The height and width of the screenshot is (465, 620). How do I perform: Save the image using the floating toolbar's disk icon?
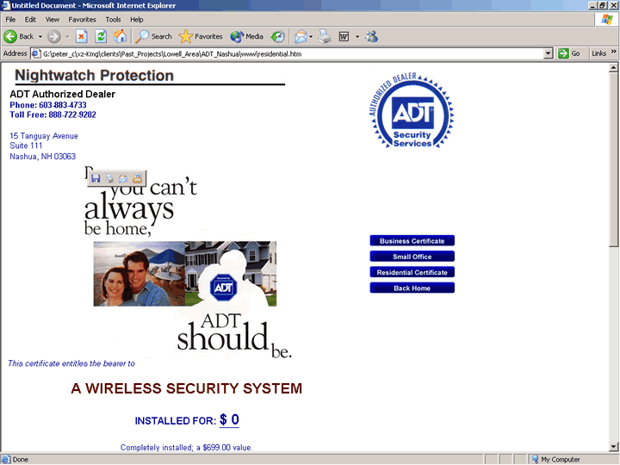point(96,179)
